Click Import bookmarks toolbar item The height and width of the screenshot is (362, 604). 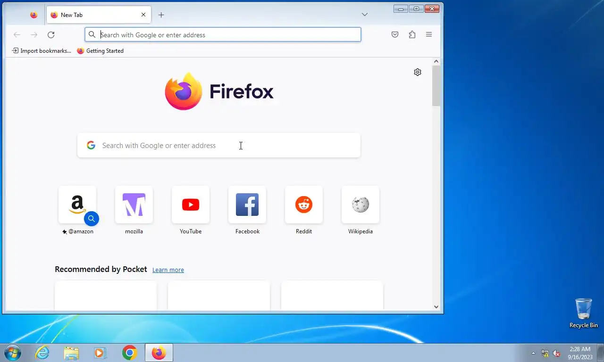[42, 50]
